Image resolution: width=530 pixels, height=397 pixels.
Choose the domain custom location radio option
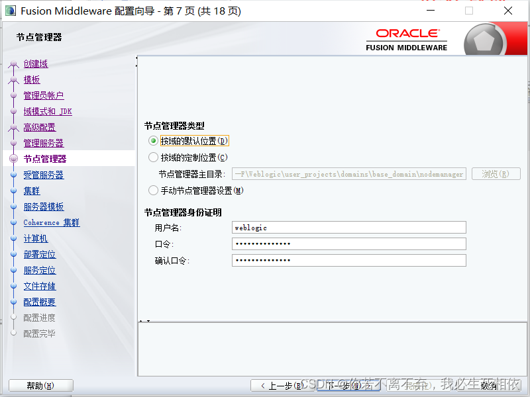point(153,157)
